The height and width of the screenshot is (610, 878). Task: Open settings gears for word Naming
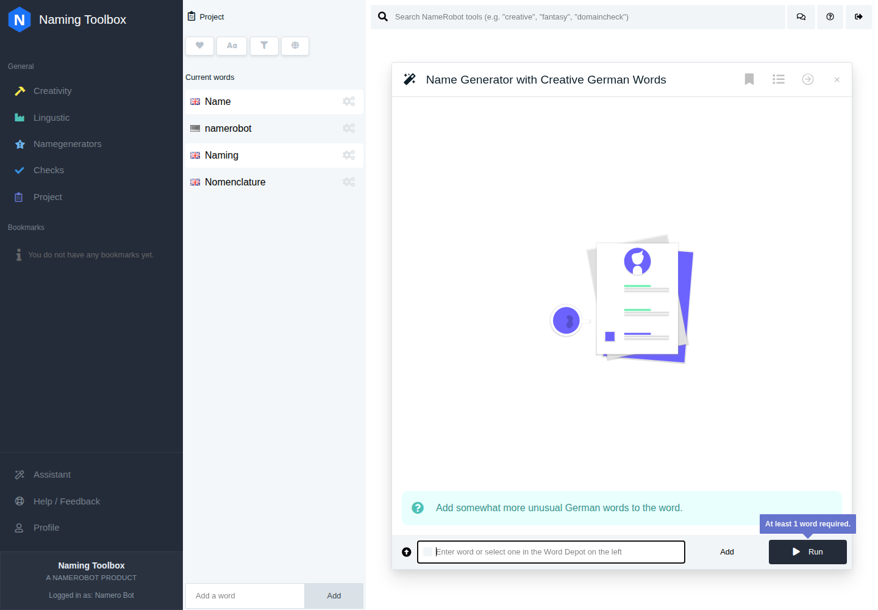349,155
